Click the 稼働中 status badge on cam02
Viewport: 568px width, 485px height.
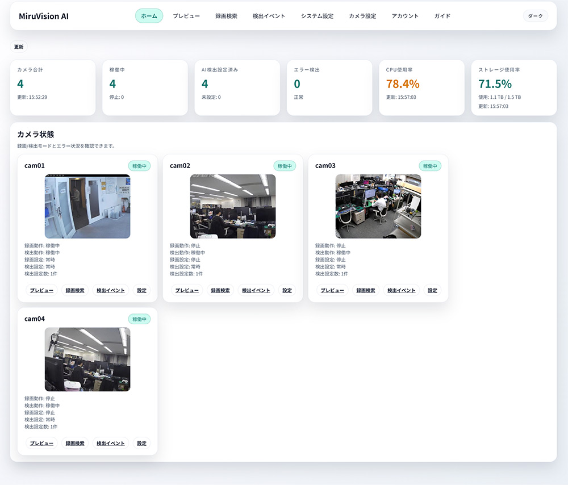[285, 166]
